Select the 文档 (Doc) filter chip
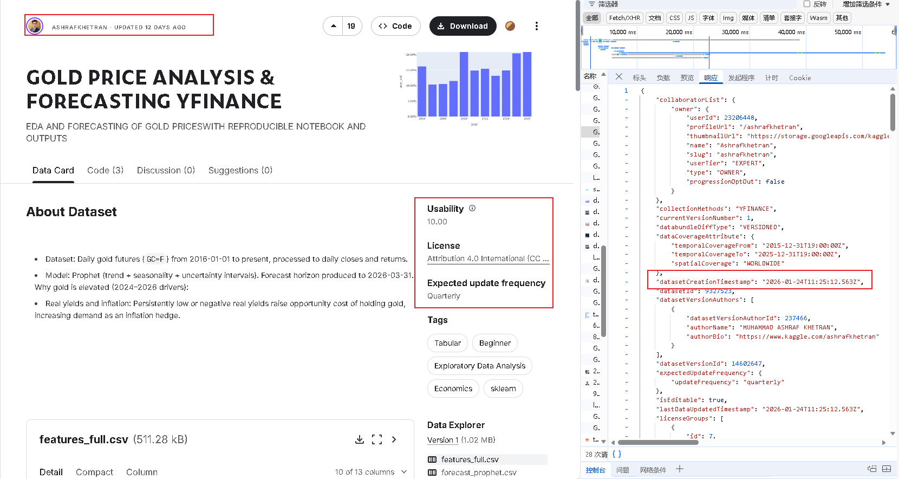The height and width of the screenshot is (479, 899). coord(655,18)
